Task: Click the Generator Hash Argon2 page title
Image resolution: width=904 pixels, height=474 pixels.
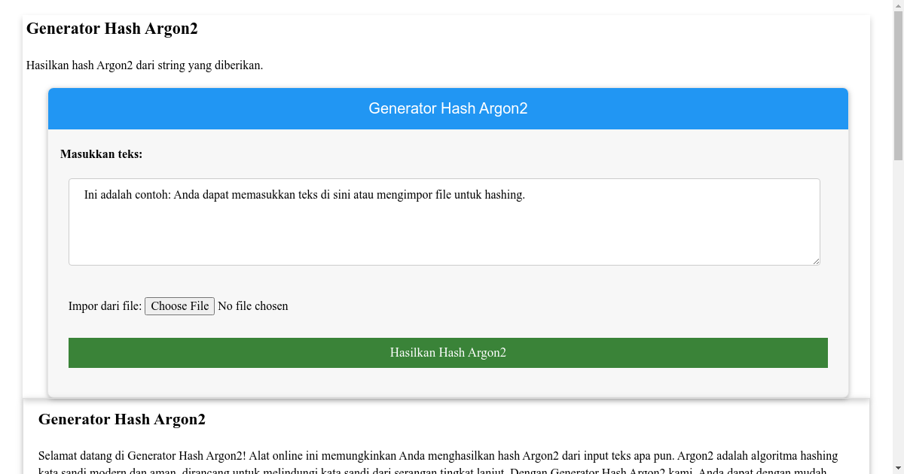Action: pos(111,29)
